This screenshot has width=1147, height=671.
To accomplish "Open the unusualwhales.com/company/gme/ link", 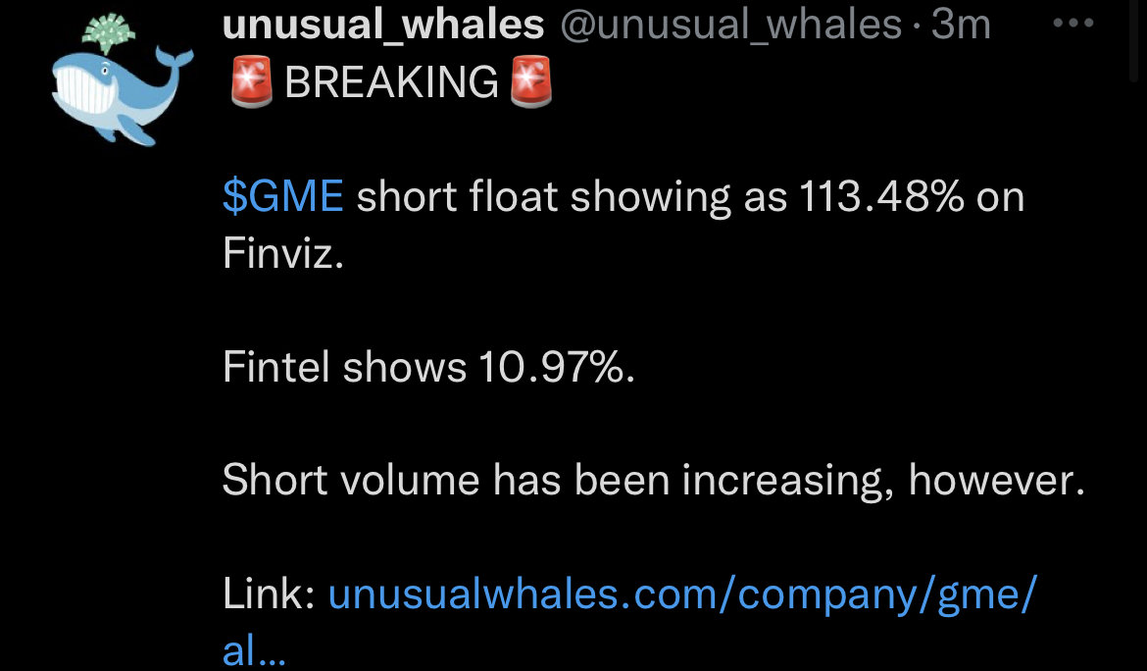I will 681,594.
